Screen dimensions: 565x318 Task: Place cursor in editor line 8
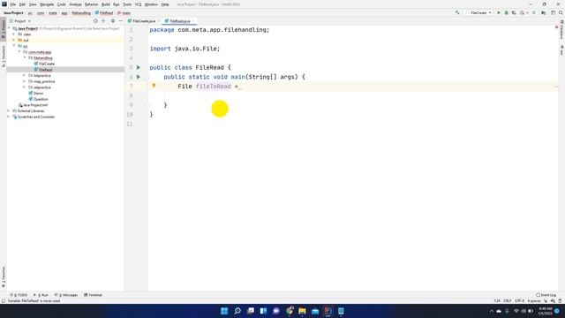click(x=353, y=95)
